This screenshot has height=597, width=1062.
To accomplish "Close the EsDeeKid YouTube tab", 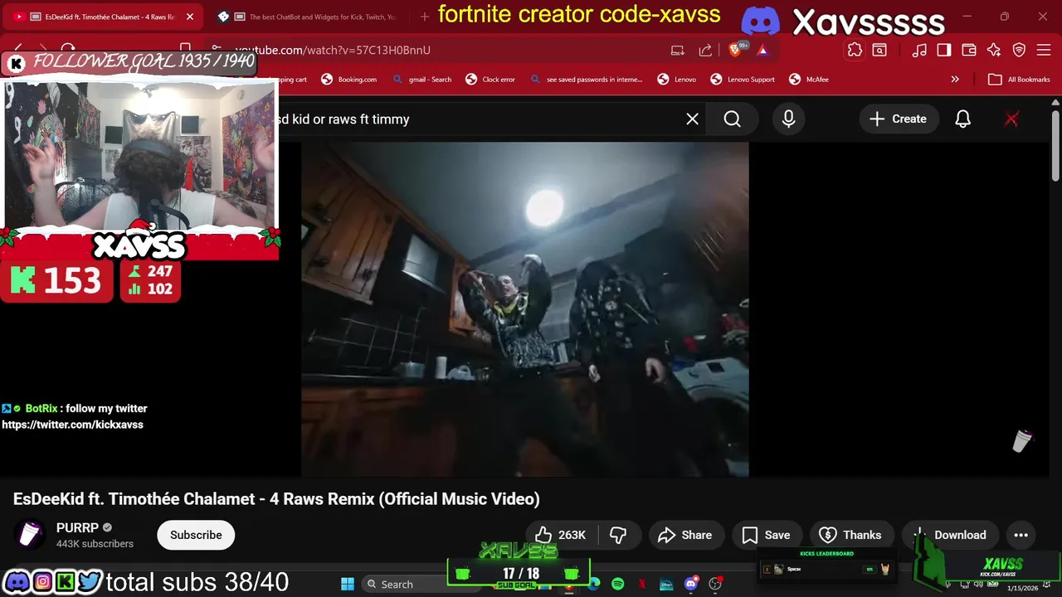I will 189,17.
